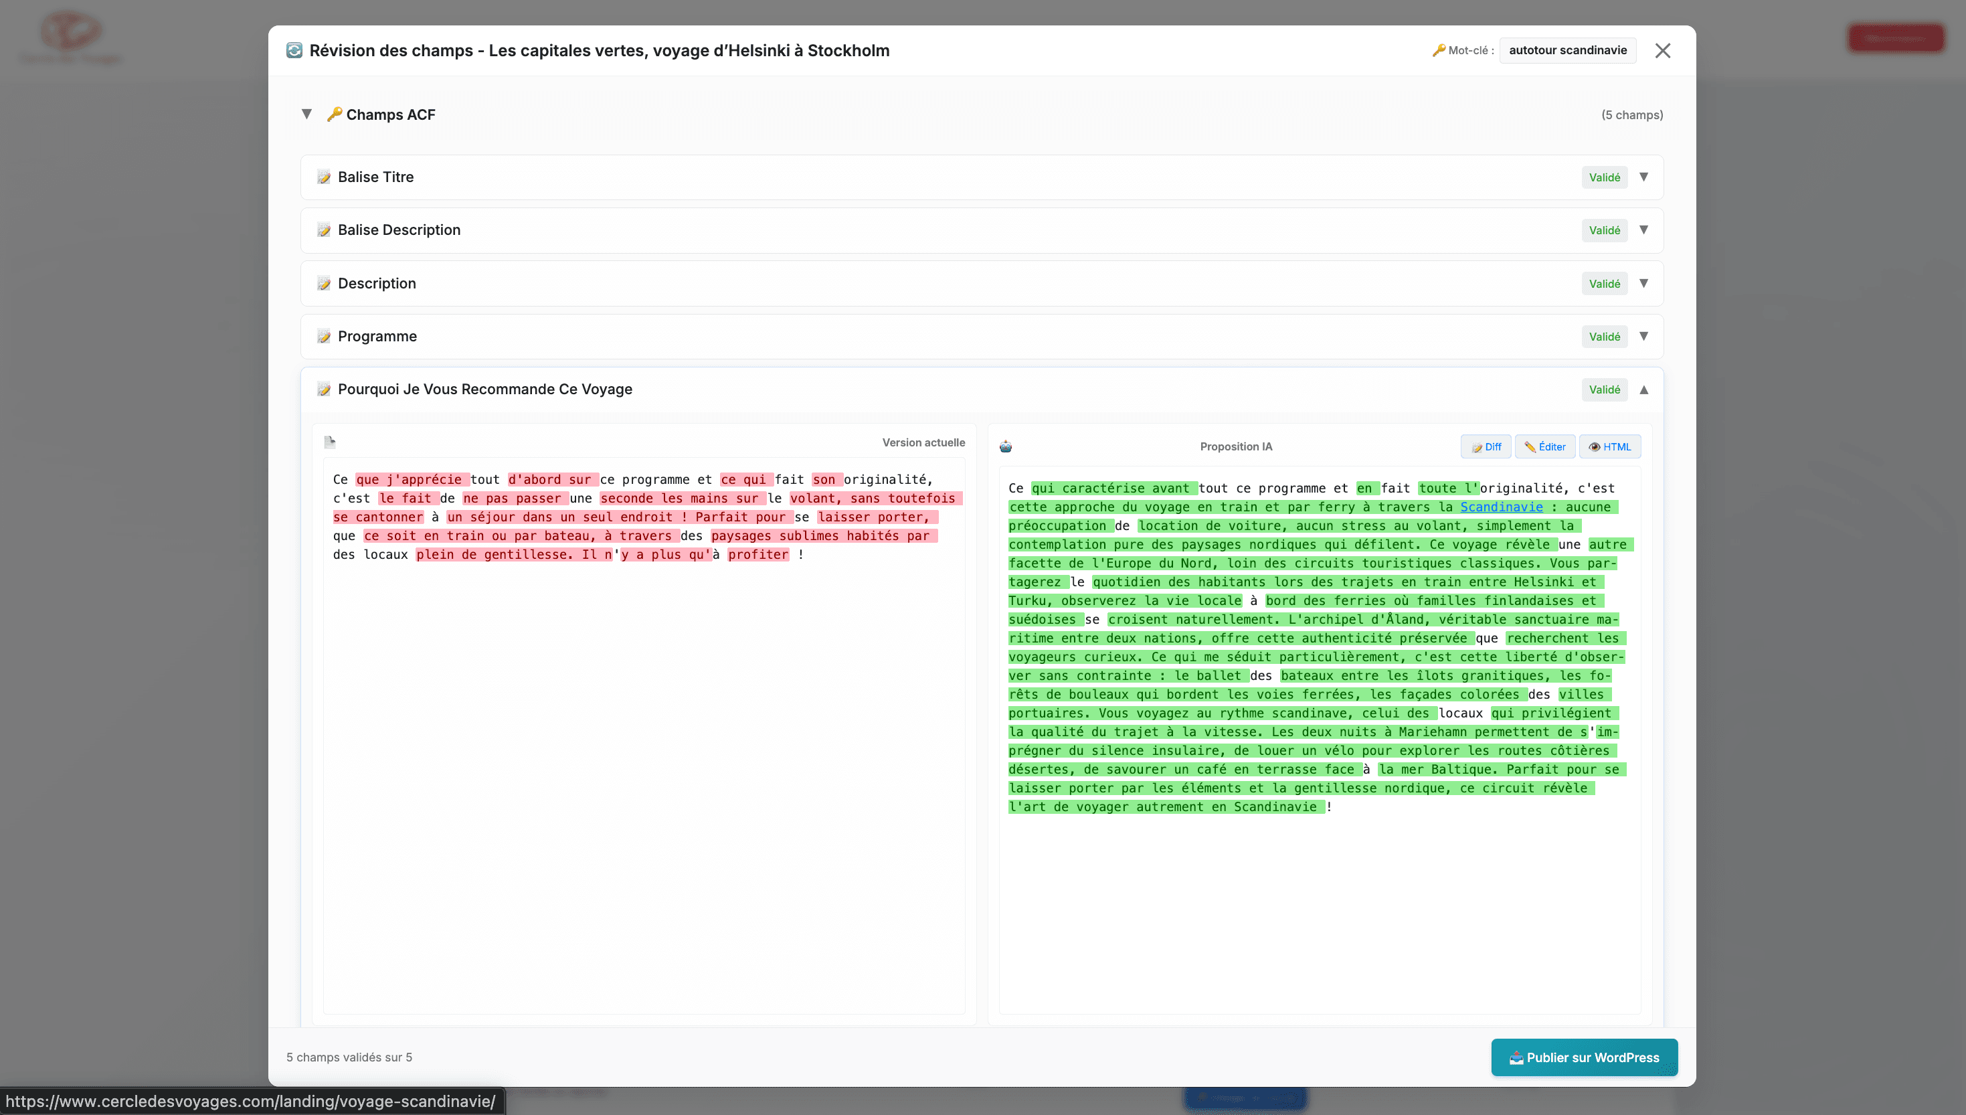Click the pencil icon beside the Description field
Viewport: 1966px width, 1115px height.
(x=324, y=283)
